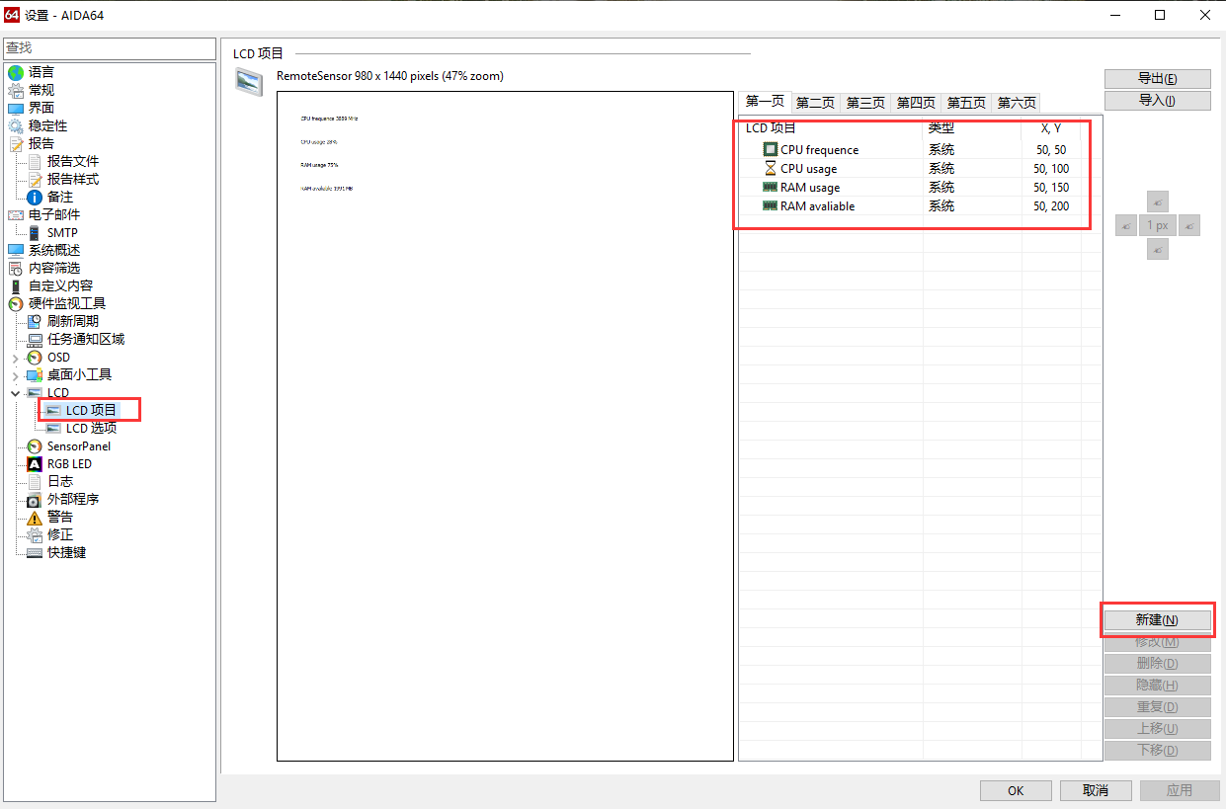1226x809 pixels.
Task: Switch to the 第一页 tab
Action: [765, 102]
